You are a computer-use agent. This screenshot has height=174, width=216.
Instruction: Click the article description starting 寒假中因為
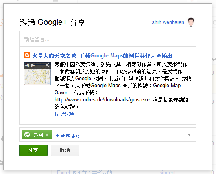coord(123,86)
